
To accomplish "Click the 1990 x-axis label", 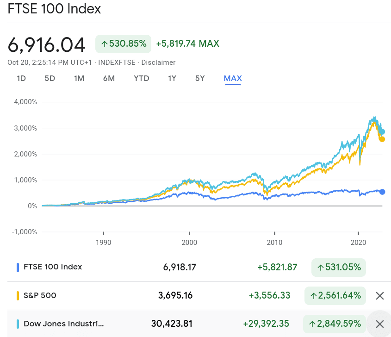I will coord(104,243).
